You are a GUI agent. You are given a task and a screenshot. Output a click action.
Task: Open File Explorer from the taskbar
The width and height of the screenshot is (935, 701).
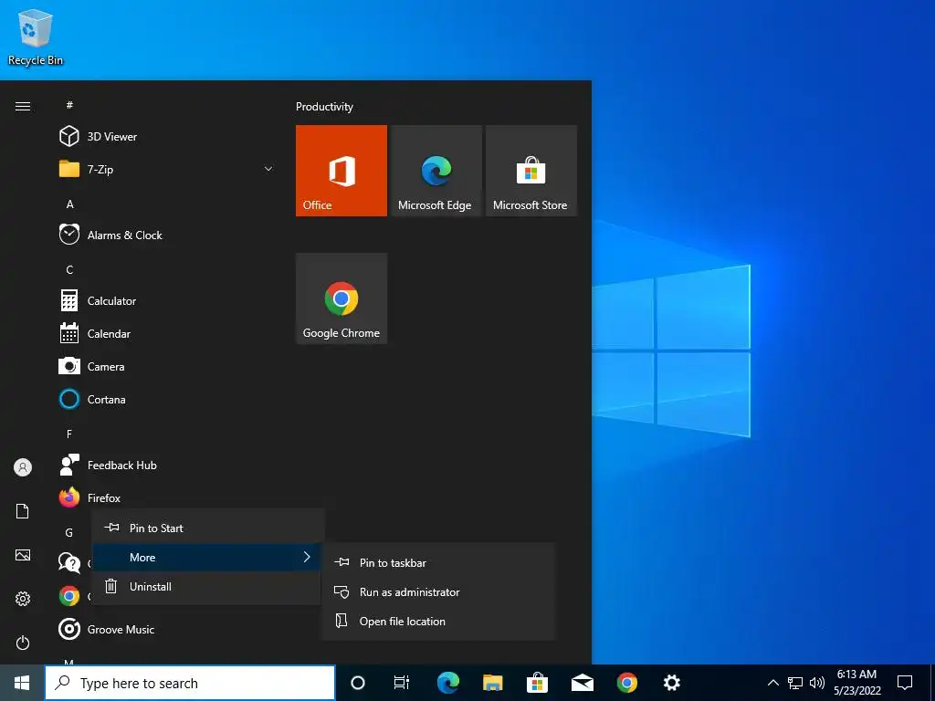[492, 683]
